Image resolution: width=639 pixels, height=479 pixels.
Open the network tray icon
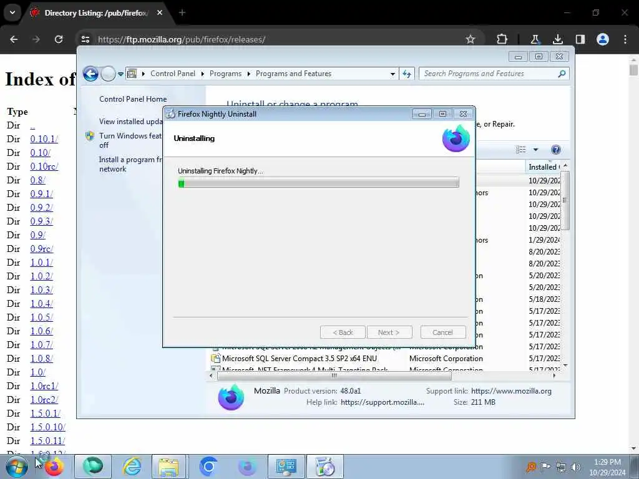click(x=561, y=467)
